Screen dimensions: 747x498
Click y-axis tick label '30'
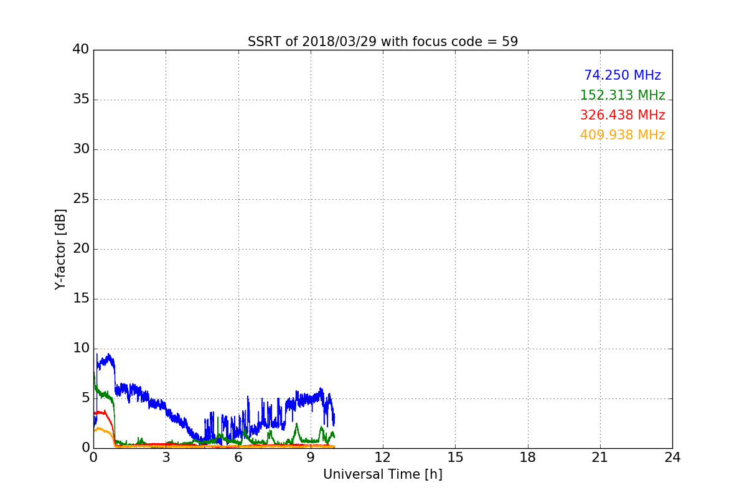(82, 149)
